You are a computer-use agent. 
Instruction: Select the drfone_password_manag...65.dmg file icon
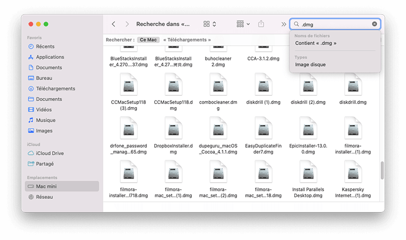point(129,128)
